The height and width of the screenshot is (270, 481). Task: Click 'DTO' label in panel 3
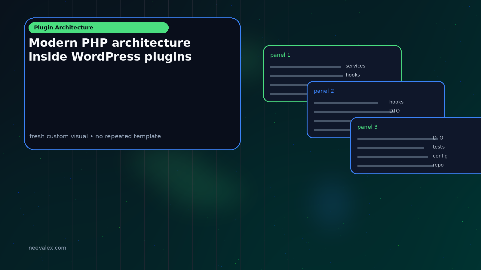tap(438, 138)
